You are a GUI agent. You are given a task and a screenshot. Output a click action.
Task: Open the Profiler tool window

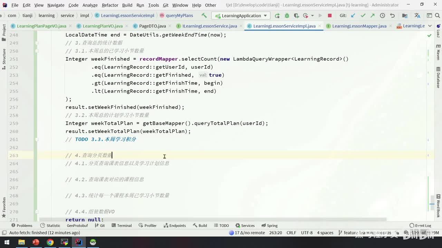tap(147, 226)
